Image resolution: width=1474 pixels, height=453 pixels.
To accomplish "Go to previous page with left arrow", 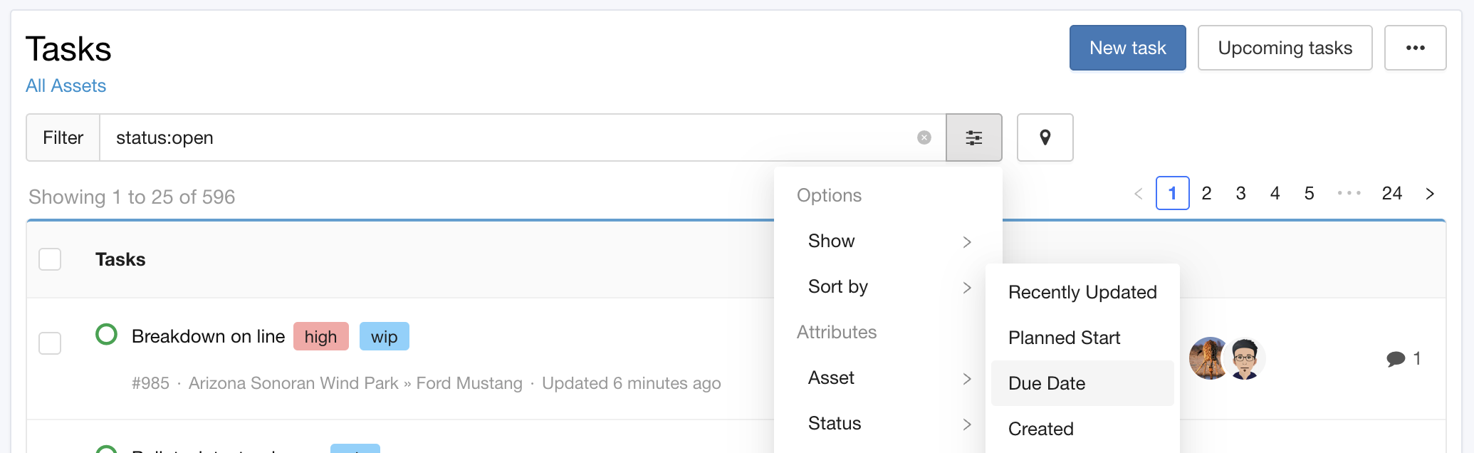I will [x=1138, y=194].
